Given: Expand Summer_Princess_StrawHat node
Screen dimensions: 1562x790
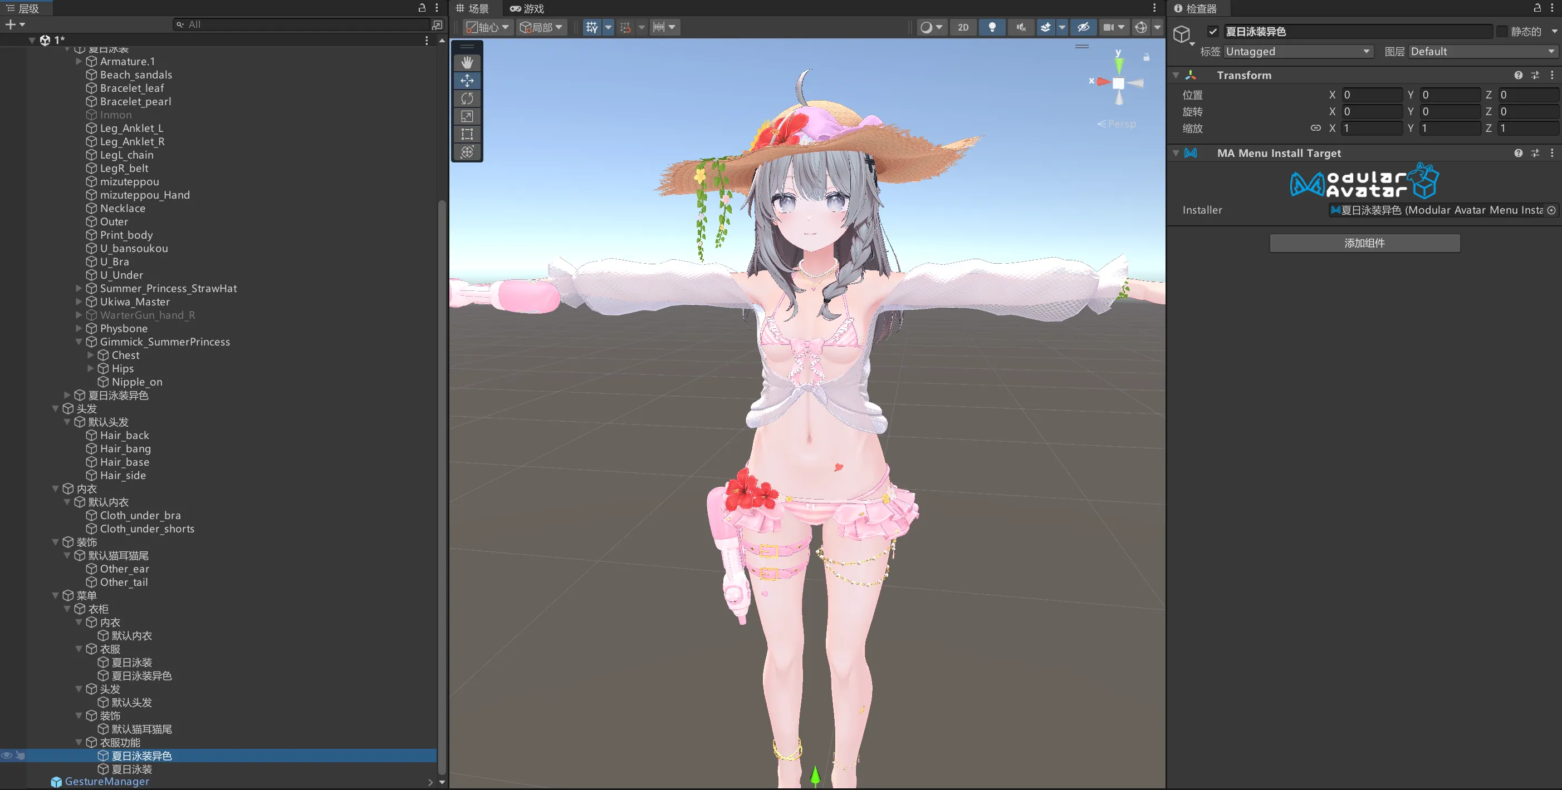Looking at the screenshot, I should (x=79, y=288).
